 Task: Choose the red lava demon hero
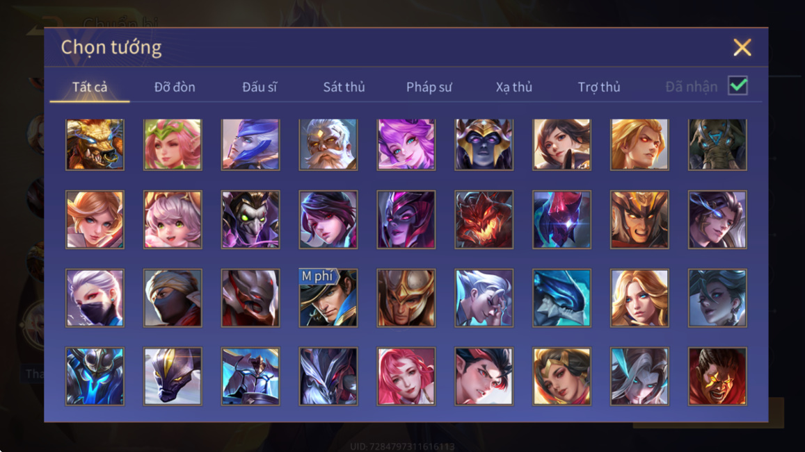pos(484,219)
